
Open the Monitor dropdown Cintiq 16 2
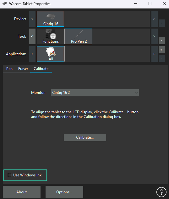(x=95, y=93)
